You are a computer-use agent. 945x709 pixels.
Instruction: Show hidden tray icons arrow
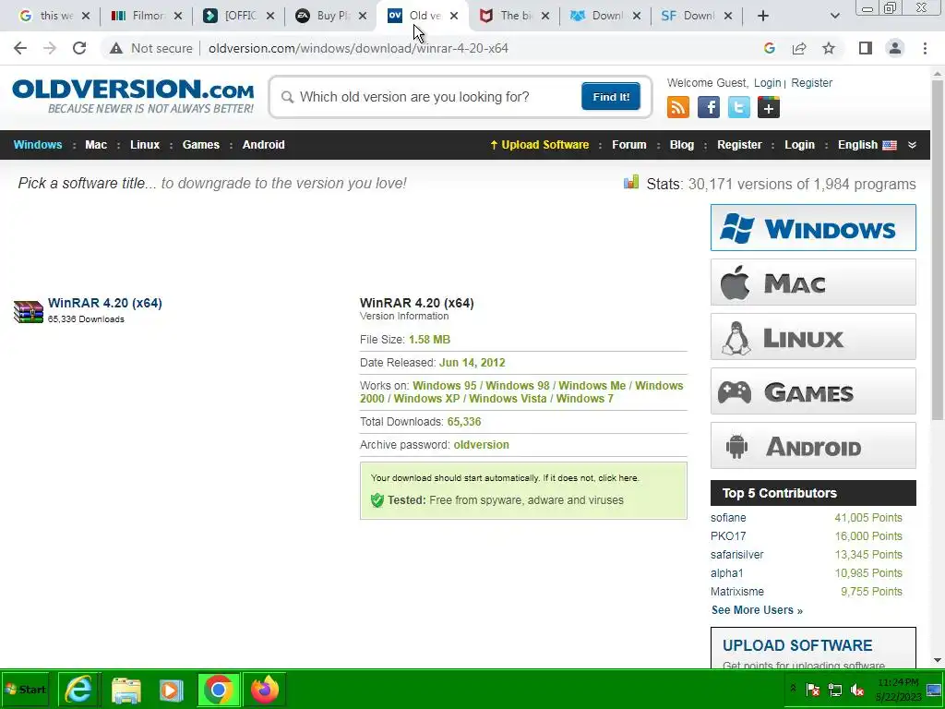793,688
